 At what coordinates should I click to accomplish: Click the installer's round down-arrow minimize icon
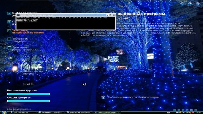pyautogui.click(x=182, y=4)
